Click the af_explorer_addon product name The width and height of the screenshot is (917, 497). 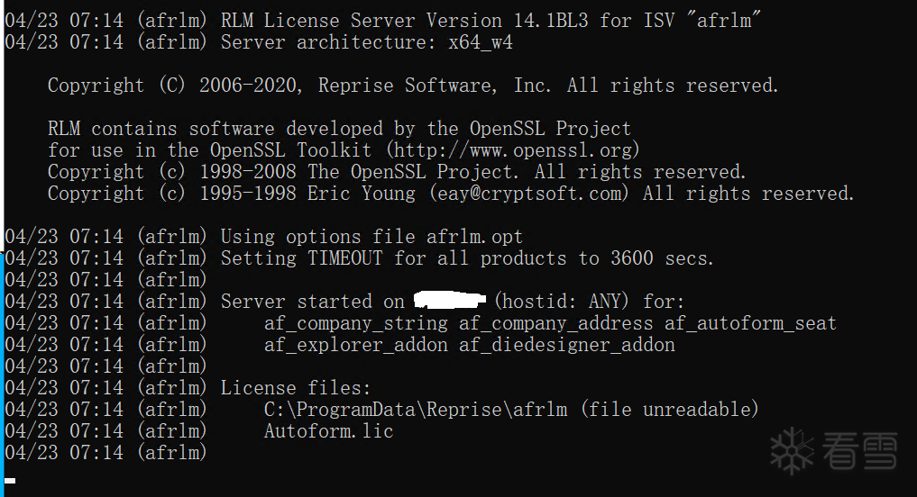355,345
